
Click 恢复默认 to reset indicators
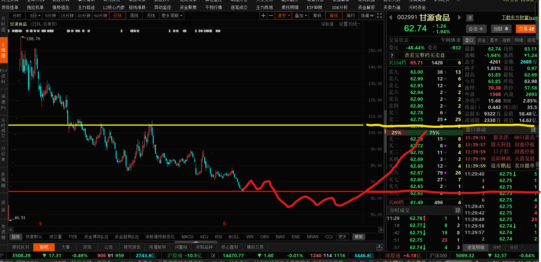click(34, 237)
